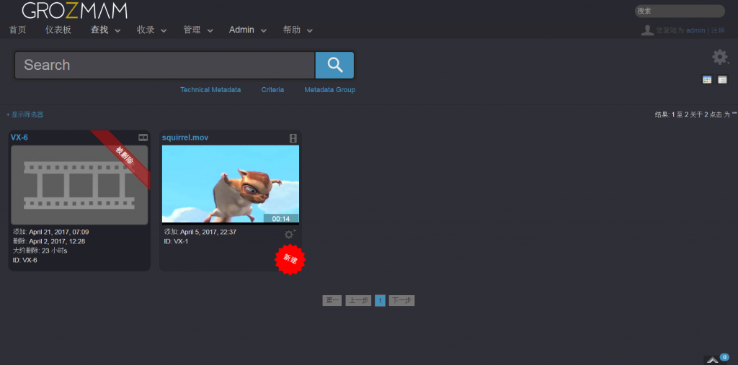Click the main Search input field
The image size is (738, 365).
tap(164, 65)
